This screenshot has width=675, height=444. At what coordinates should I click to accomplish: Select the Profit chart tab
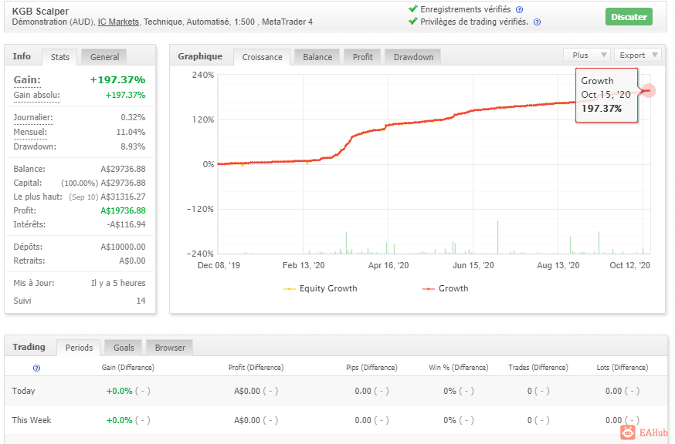[362, 57]
